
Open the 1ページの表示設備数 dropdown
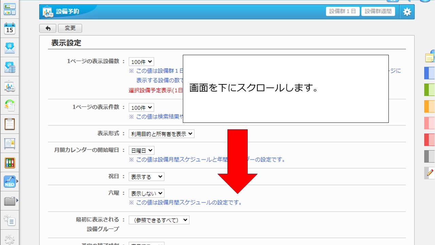click(141, 62)
